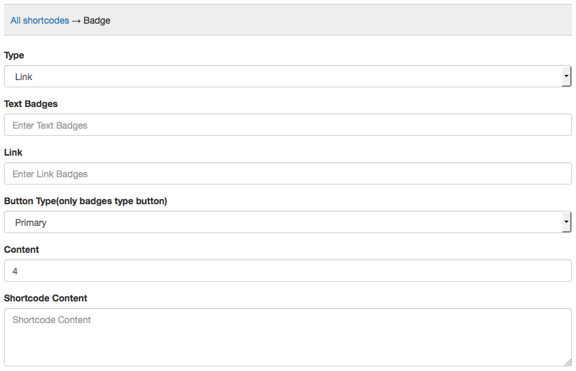Focus the Enter Text Badges field

(x=288, y=125)
